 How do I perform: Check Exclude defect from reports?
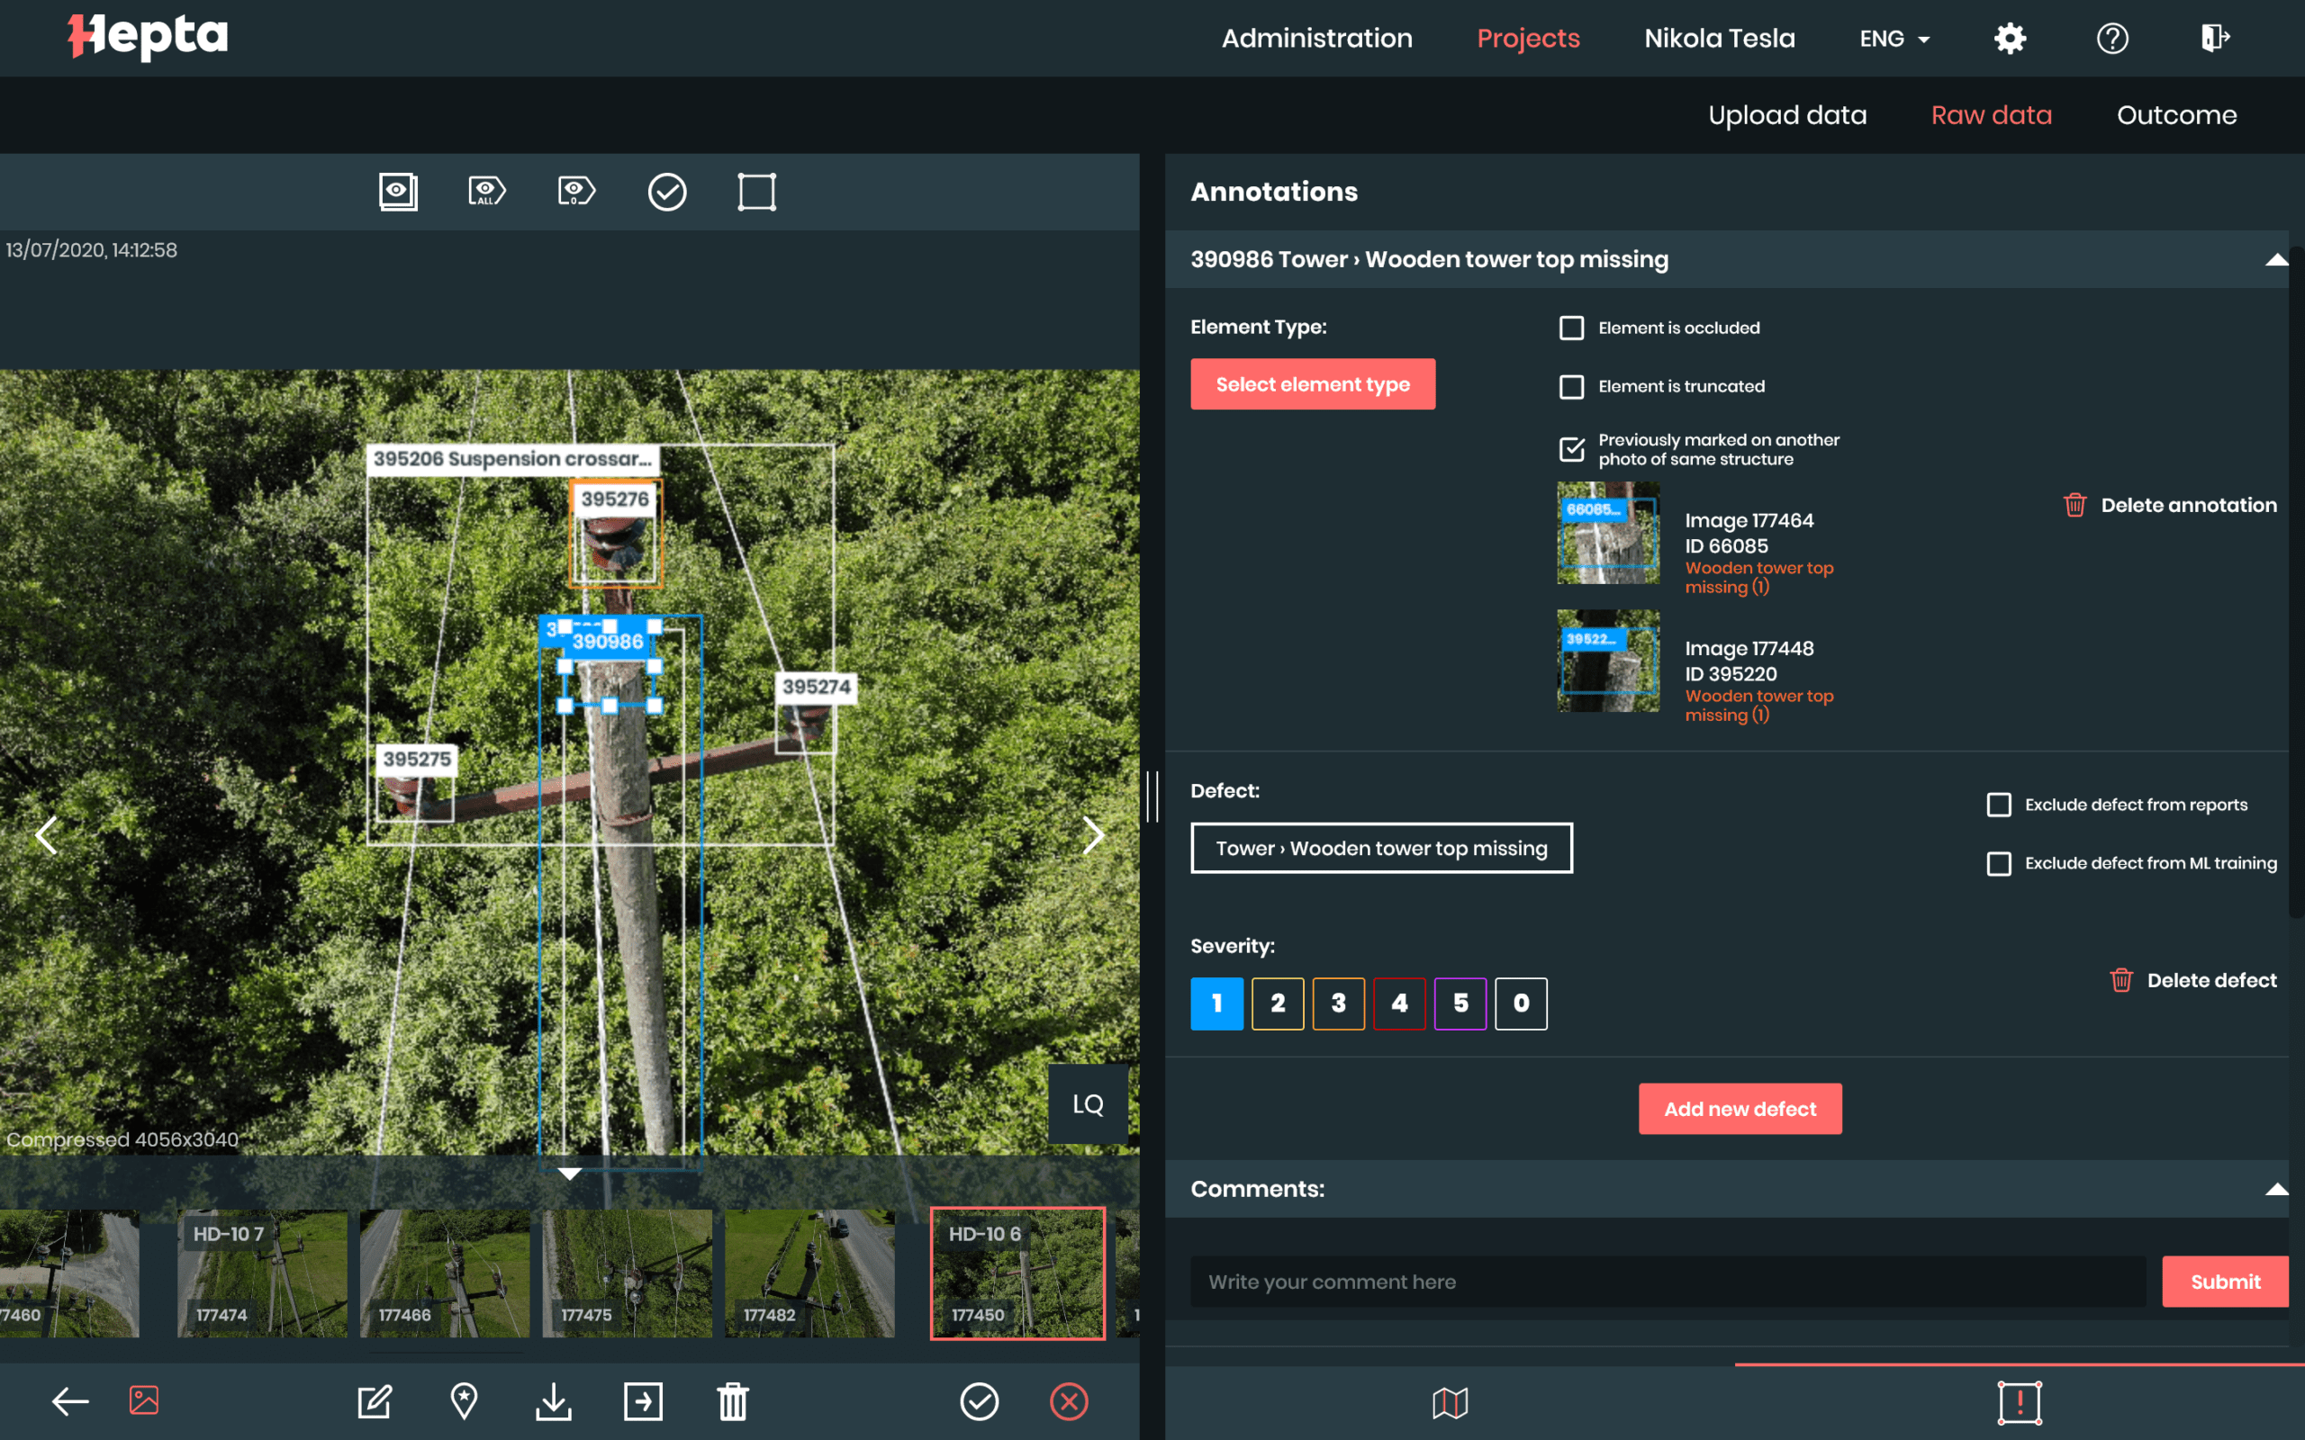[1999, 805]
